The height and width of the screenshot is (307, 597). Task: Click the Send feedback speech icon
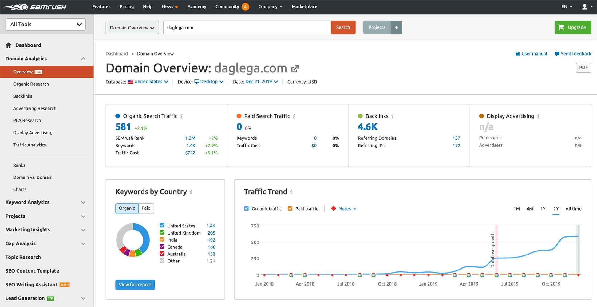click(x=557, y=54)
